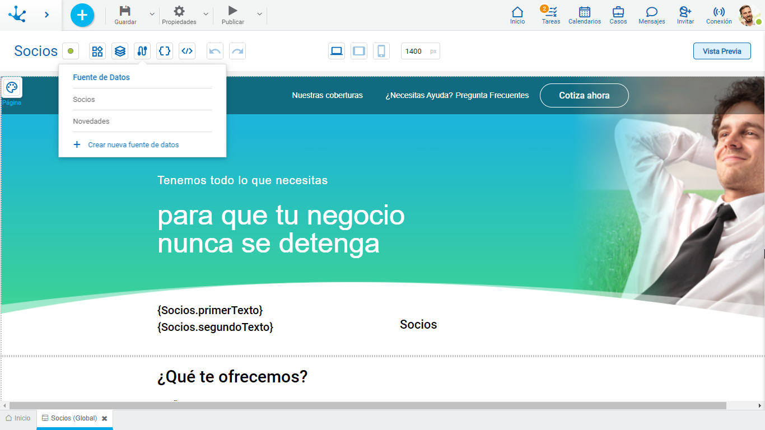This screenshot has width=765, height=430.
Task: Select the Tenemos todo lo que necesitas text
Action: (x=242, y=180)
